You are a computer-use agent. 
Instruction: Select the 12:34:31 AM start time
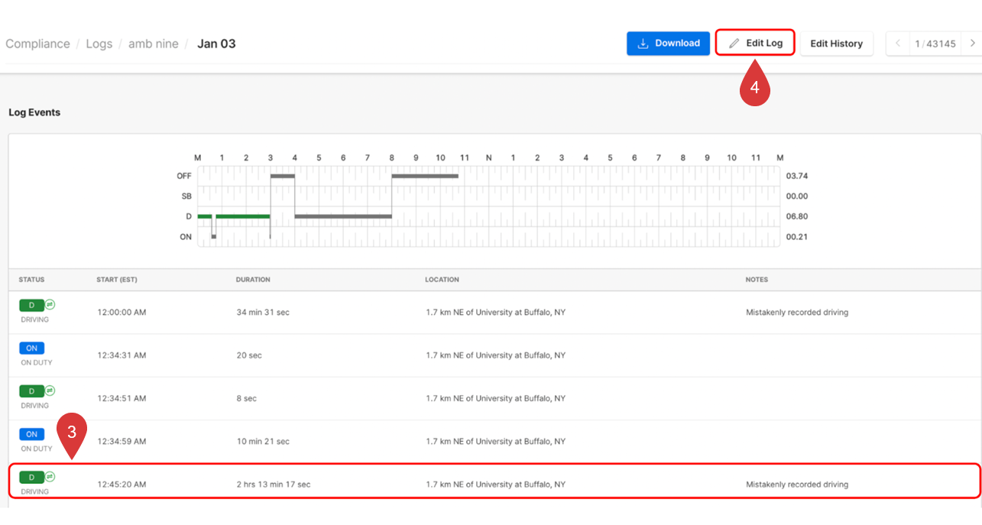(x=122, y=355)
